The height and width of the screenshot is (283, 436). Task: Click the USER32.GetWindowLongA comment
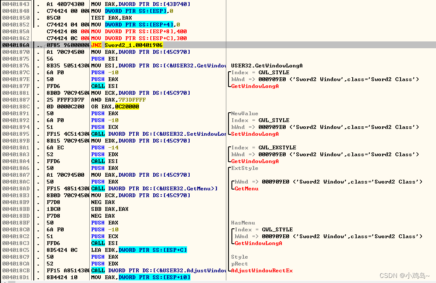[266, 66]
